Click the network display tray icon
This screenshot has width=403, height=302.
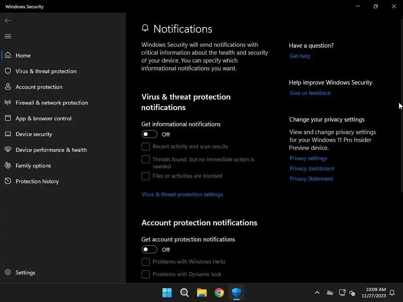[x=342, y=293]
